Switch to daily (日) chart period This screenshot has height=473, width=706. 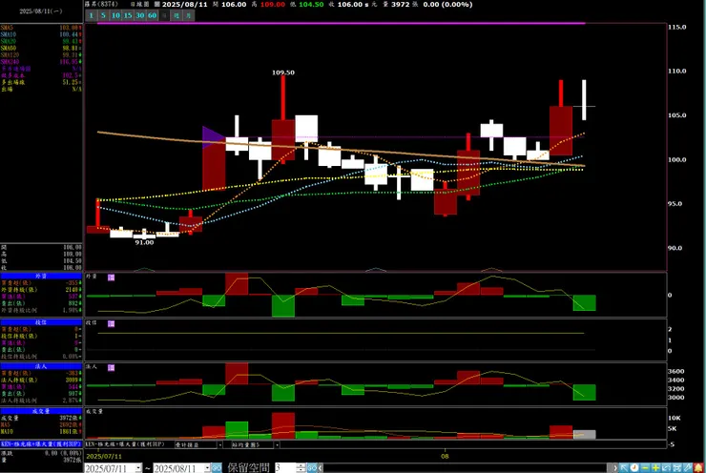(164, 16)
